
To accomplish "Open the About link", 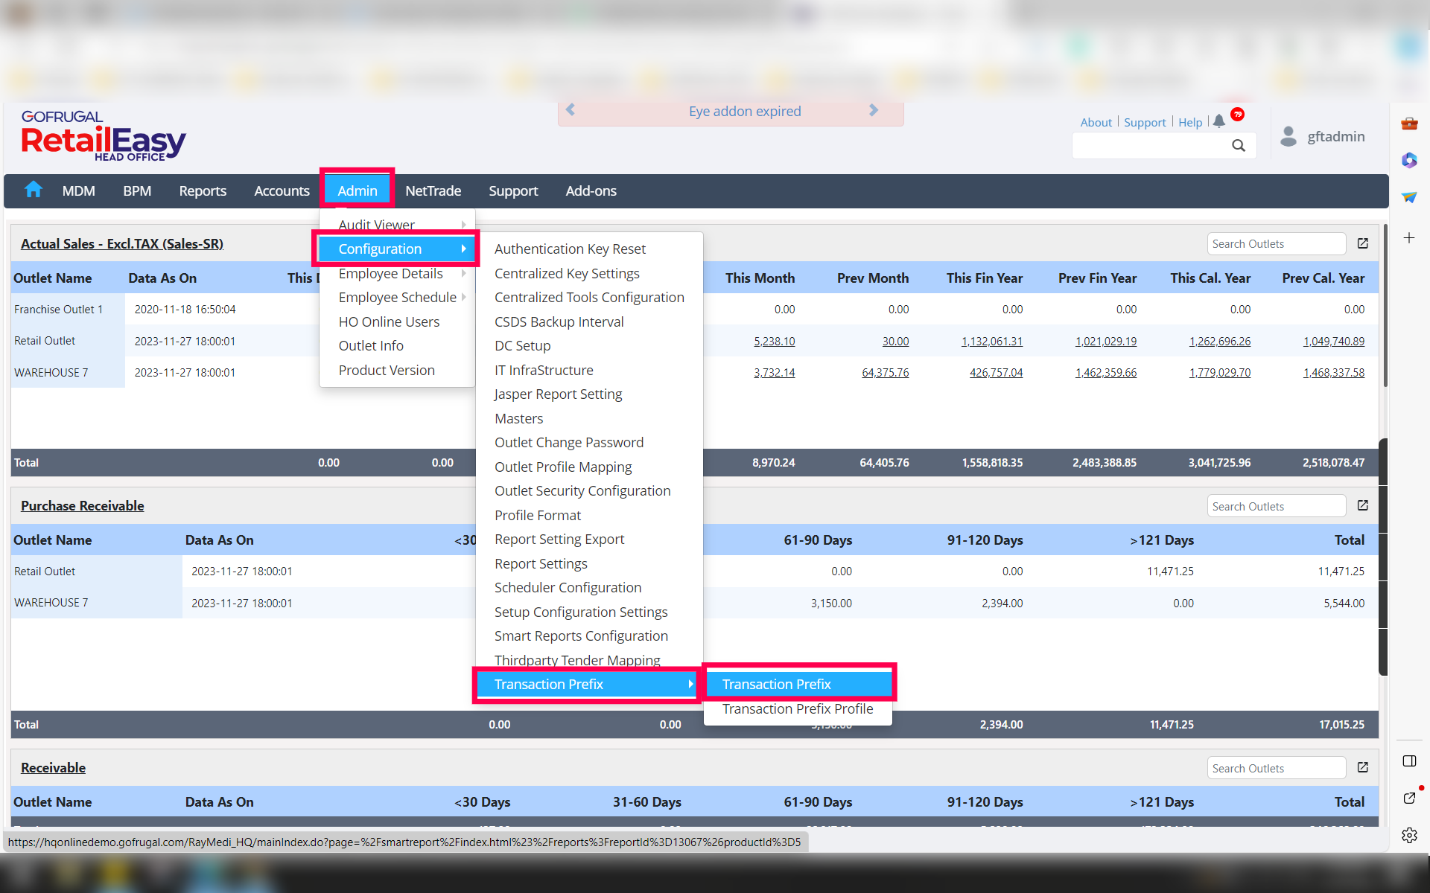I will [1096, 122].
